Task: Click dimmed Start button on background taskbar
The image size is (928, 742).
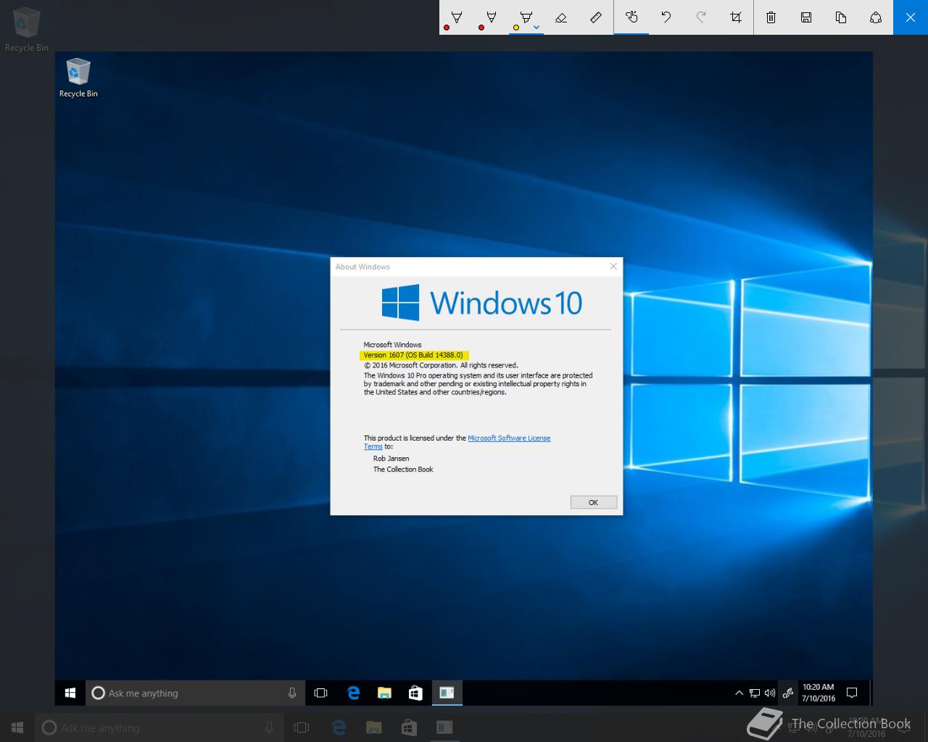Action: (x=17, y=728)
